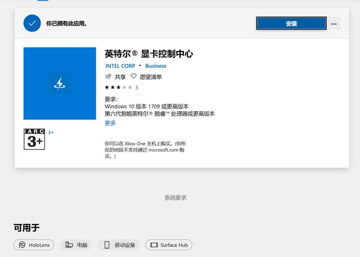Image resolution: width=360 pixels, height=257 pixels.
Task: Click the 安装 install button
Action: pos(291,24)
